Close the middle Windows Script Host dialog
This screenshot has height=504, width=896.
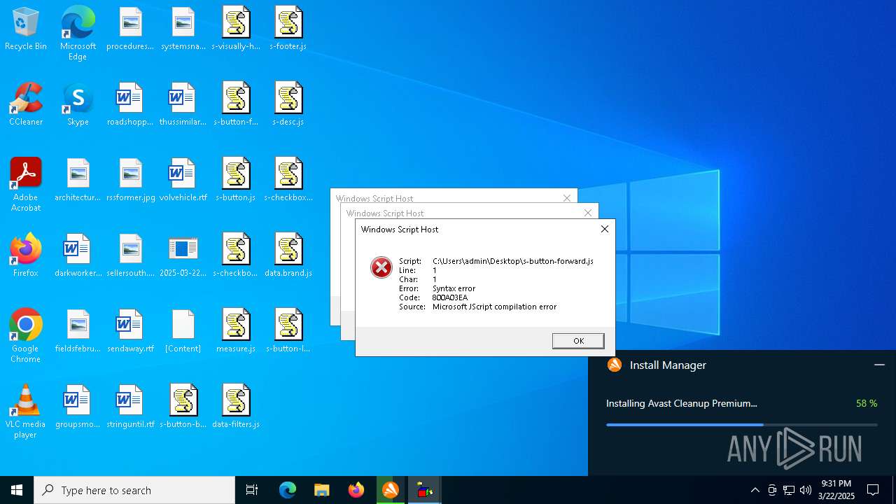588,213
